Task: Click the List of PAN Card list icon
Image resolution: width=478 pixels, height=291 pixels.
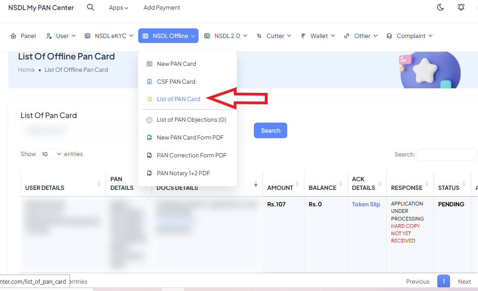Action: 150,99
